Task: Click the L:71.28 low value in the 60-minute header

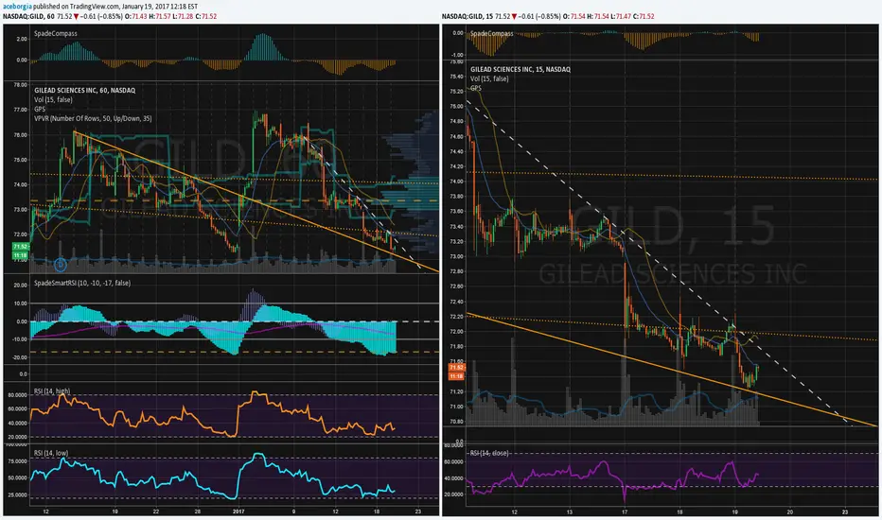Action: [x=183, y=16]
